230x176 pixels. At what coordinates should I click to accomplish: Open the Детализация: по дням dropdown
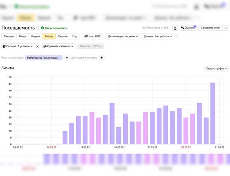[x=123, y=36]
